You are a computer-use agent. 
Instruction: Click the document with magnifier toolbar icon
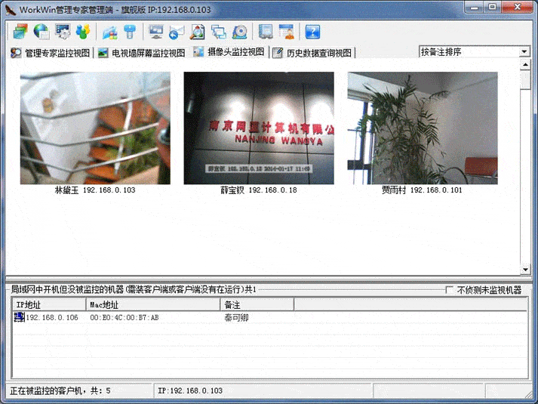point(198,32)
